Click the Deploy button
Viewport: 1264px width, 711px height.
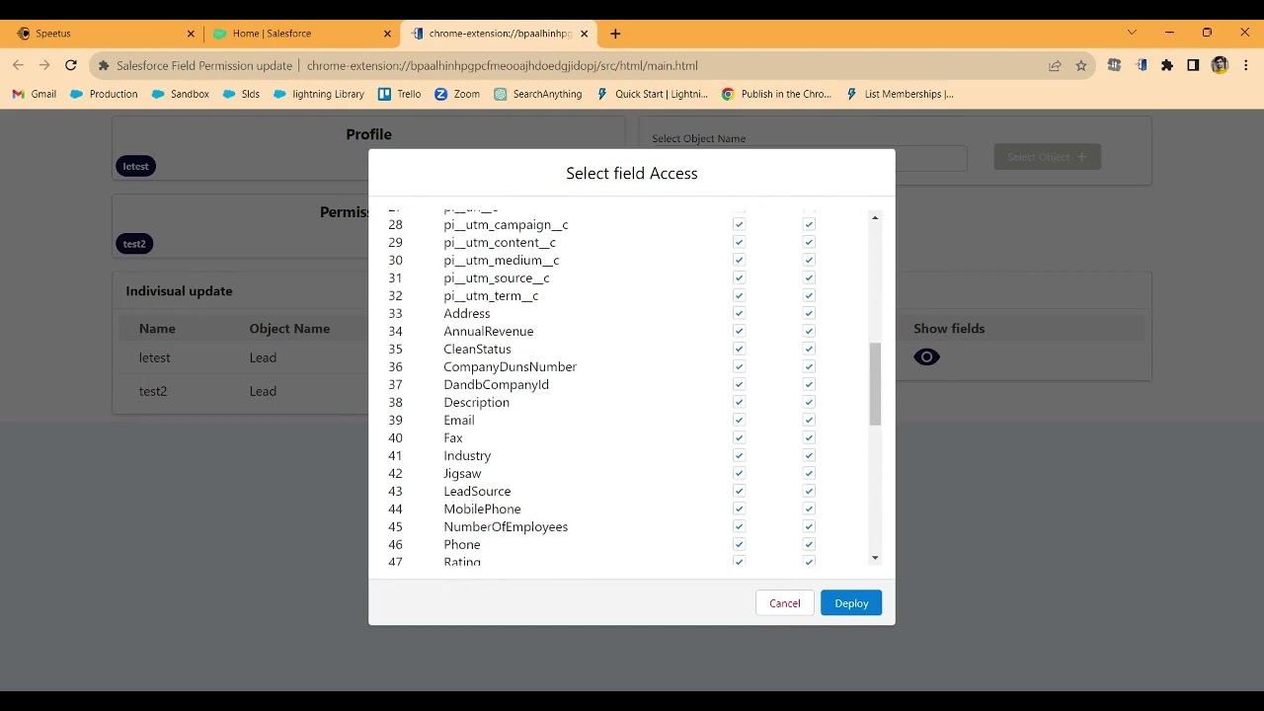[851, 603]
